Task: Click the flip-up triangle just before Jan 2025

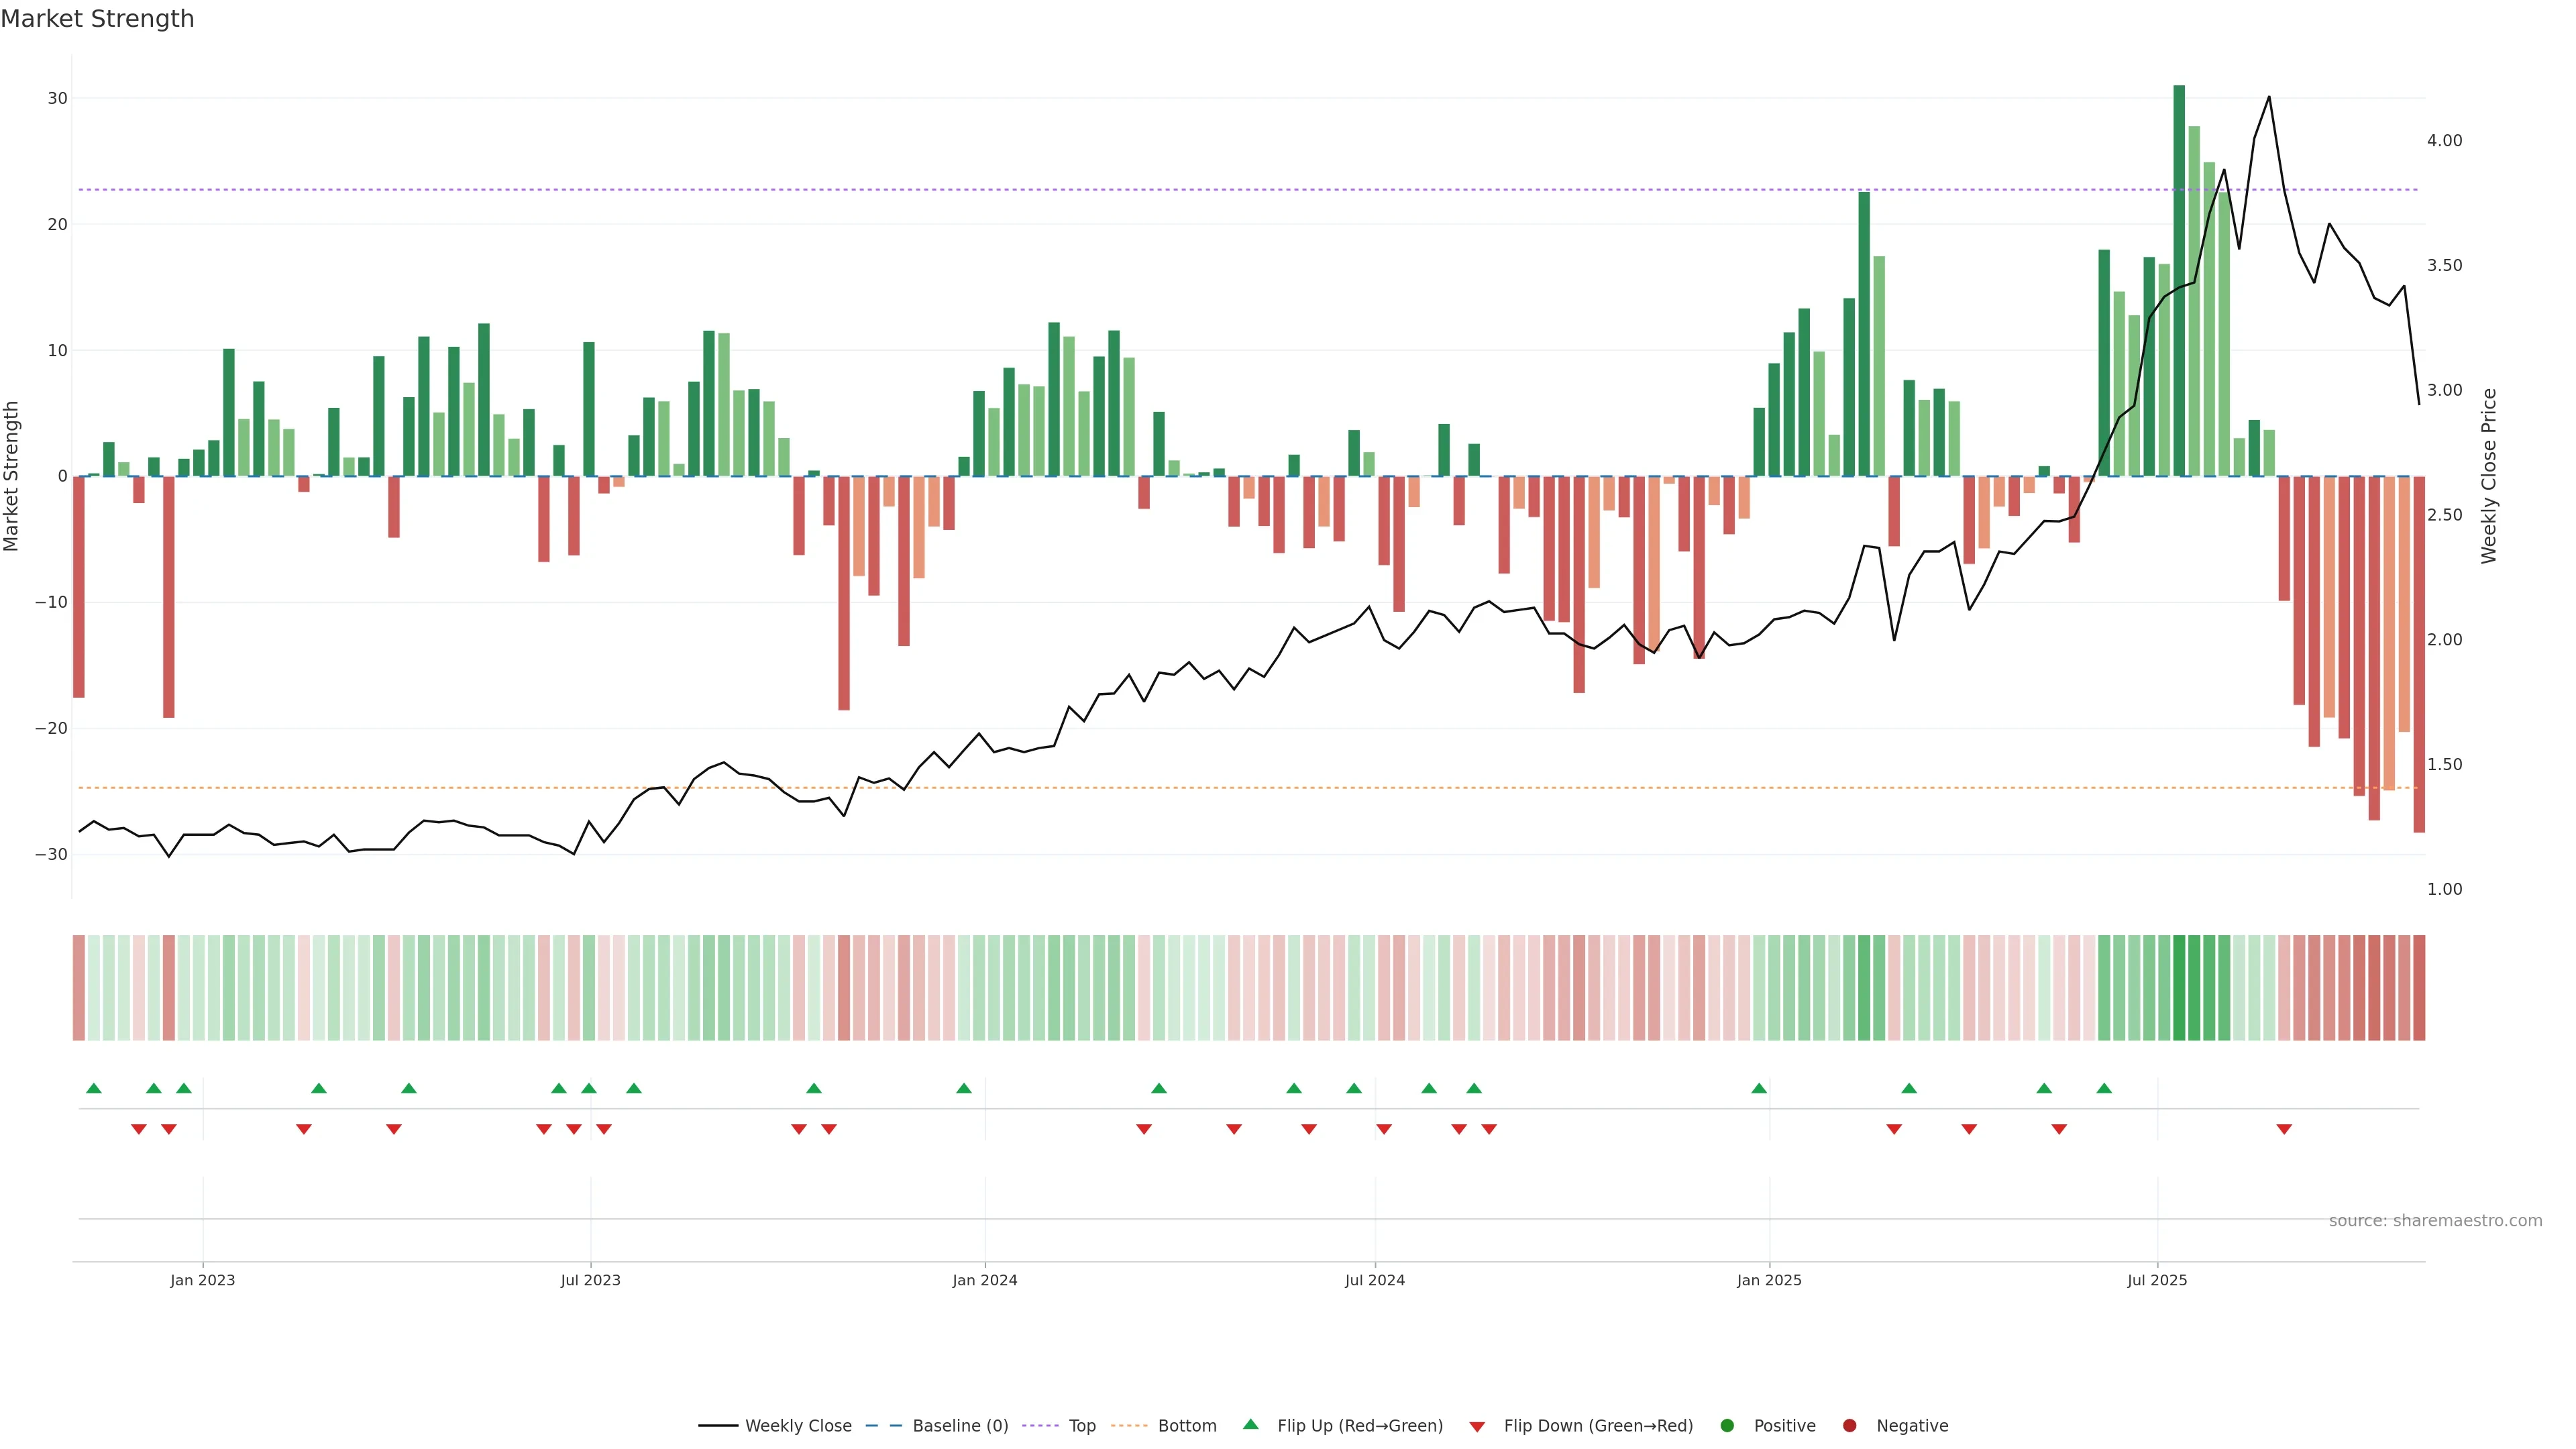Action: pos(1759,1088)
